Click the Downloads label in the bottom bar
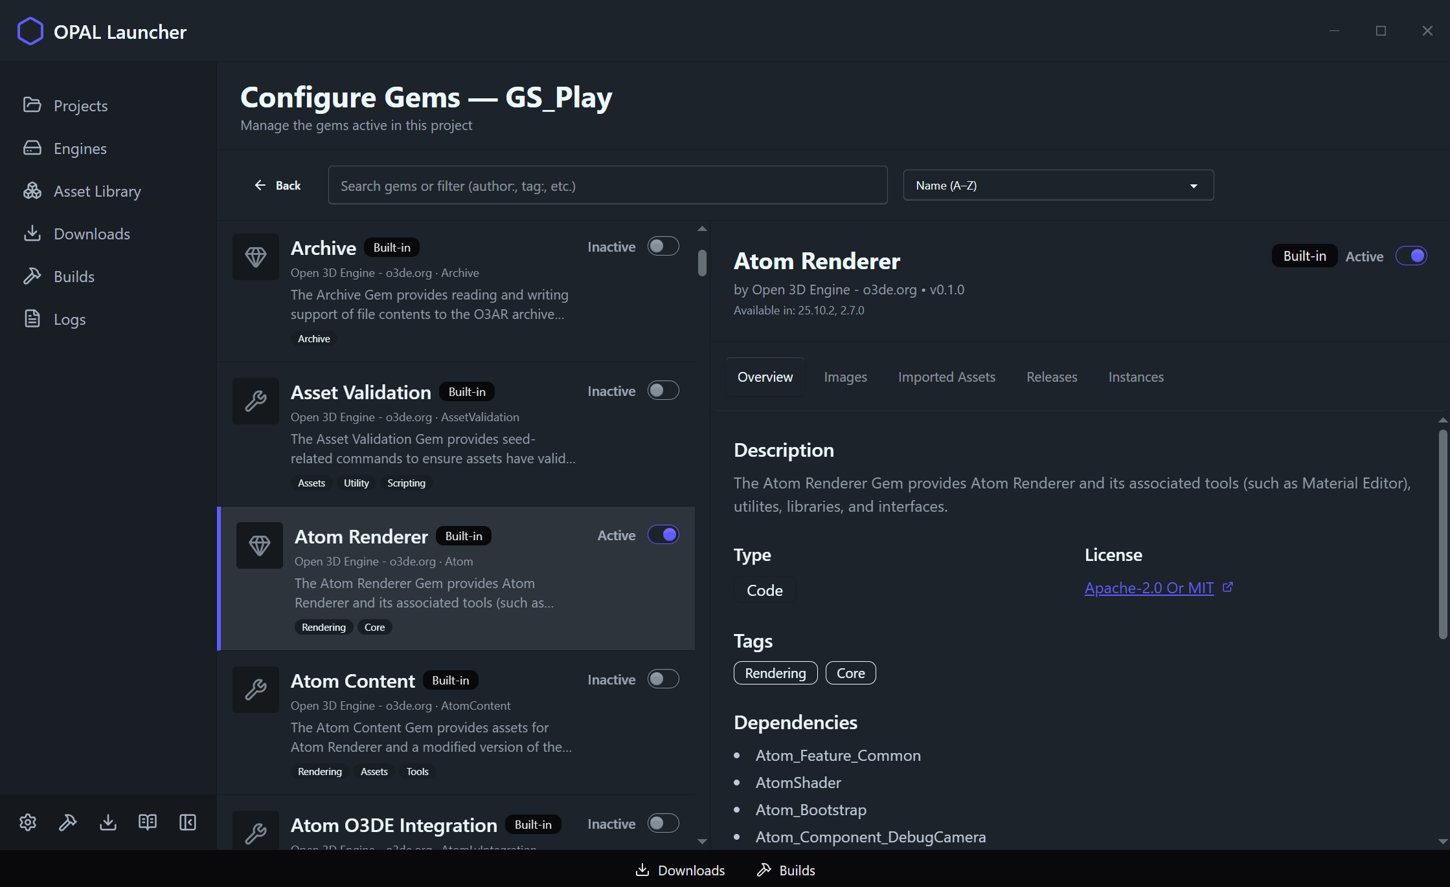This screenshot has height=887, width=1450. (691, 870)
